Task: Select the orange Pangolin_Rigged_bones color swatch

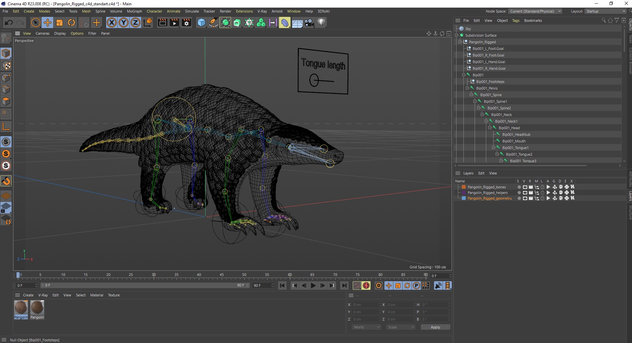Action: click(464, 187)
